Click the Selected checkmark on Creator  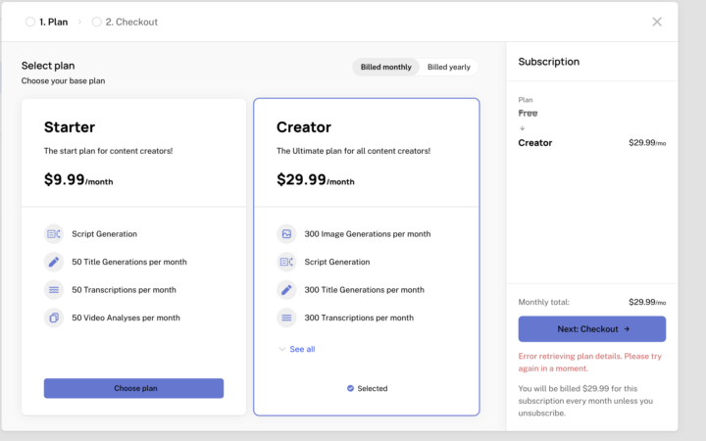coord(350,388)
